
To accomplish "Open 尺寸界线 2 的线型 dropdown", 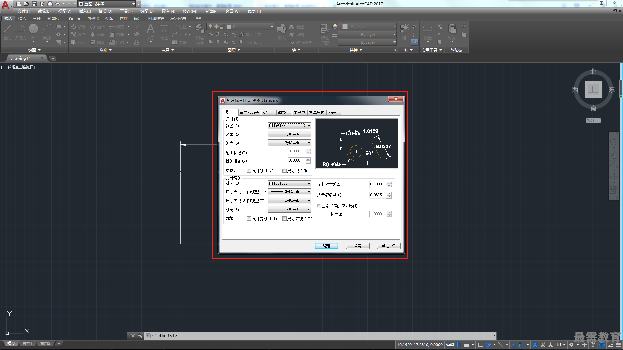I will pos(289,201).
